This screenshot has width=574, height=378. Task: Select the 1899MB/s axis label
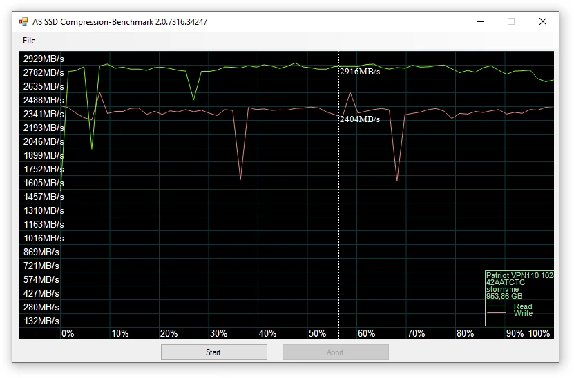[x=44, y=155]
